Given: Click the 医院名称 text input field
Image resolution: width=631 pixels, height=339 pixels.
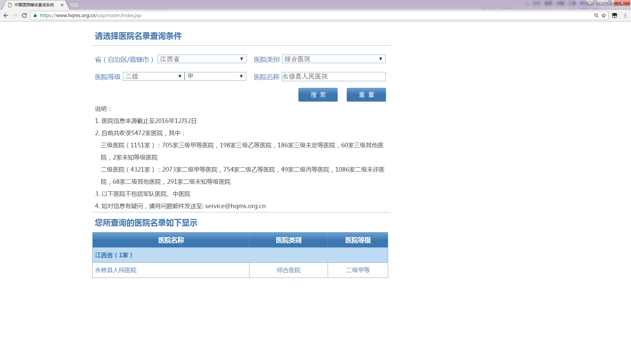Looking at the screenshot, I should click(334, 77).
